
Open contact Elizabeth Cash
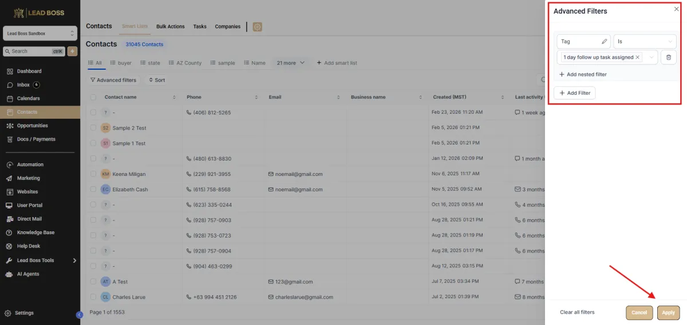pyautogui.click(x=130, y=190)
